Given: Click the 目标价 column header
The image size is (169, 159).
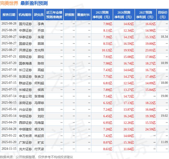Looking at the screenshot, I should point(163,15).
